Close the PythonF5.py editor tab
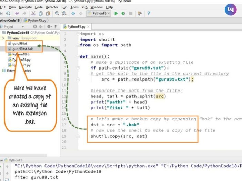 (x=88, y=26)
